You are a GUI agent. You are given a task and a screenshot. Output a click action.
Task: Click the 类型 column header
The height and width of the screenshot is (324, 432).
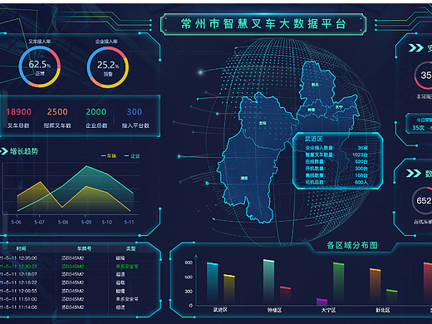coord(130,248)
